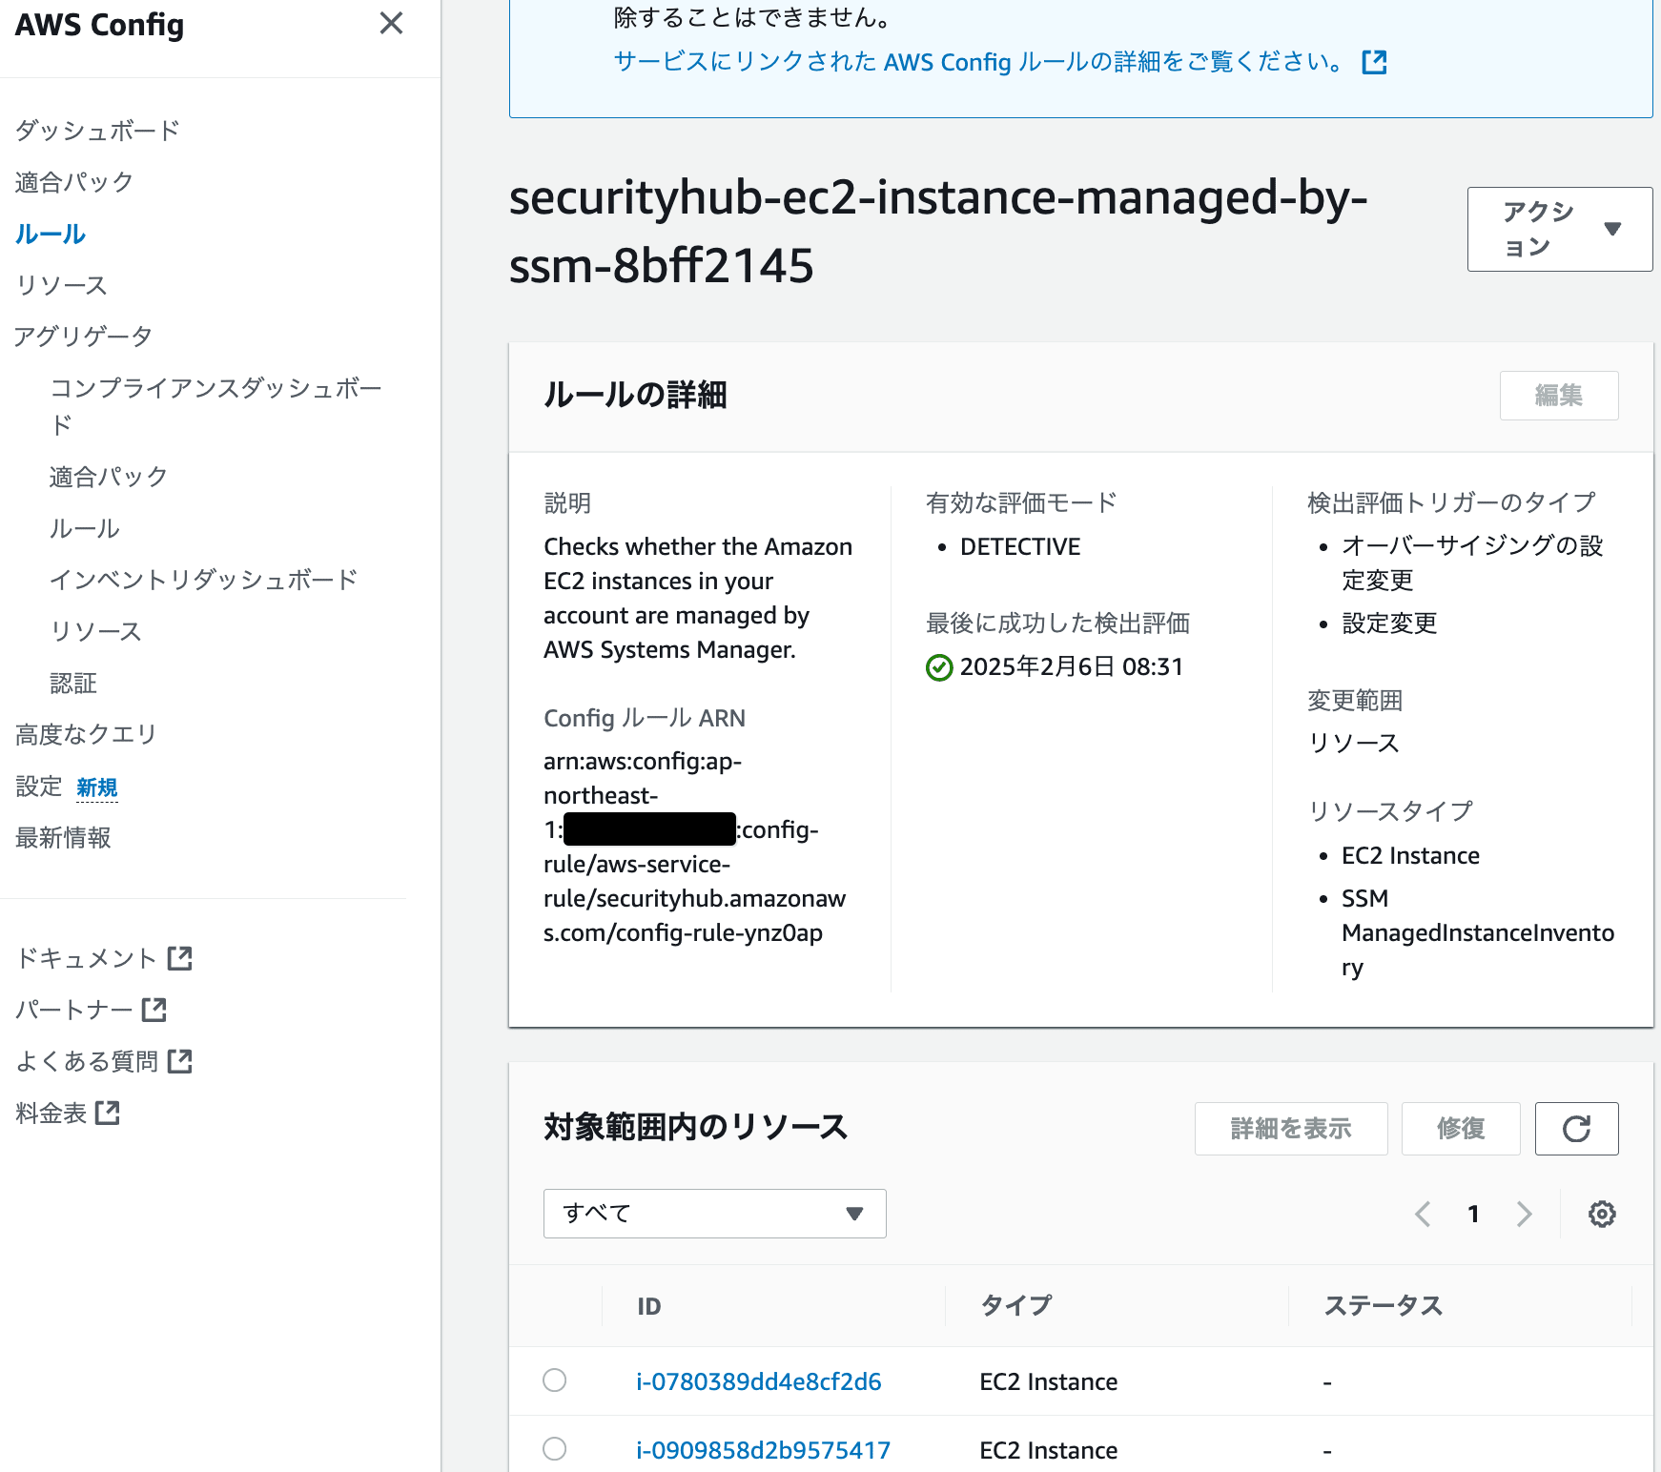Open instance link i-0909858d2b9575417
Viewport: 1661px width, 1472px height.
(763, 1450)
